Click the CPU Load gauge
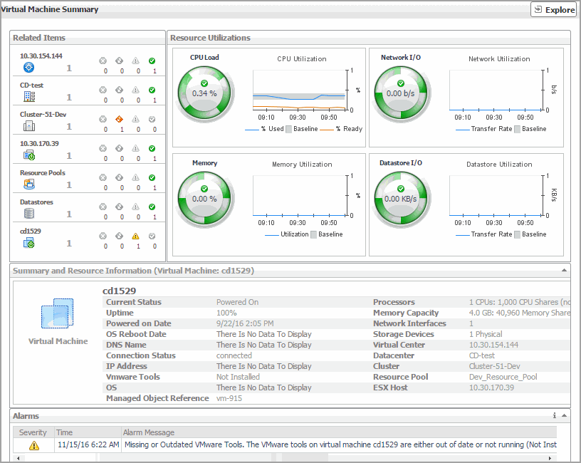Image resolution: width=581 pixels, height=463 pixels. [204, 93]
